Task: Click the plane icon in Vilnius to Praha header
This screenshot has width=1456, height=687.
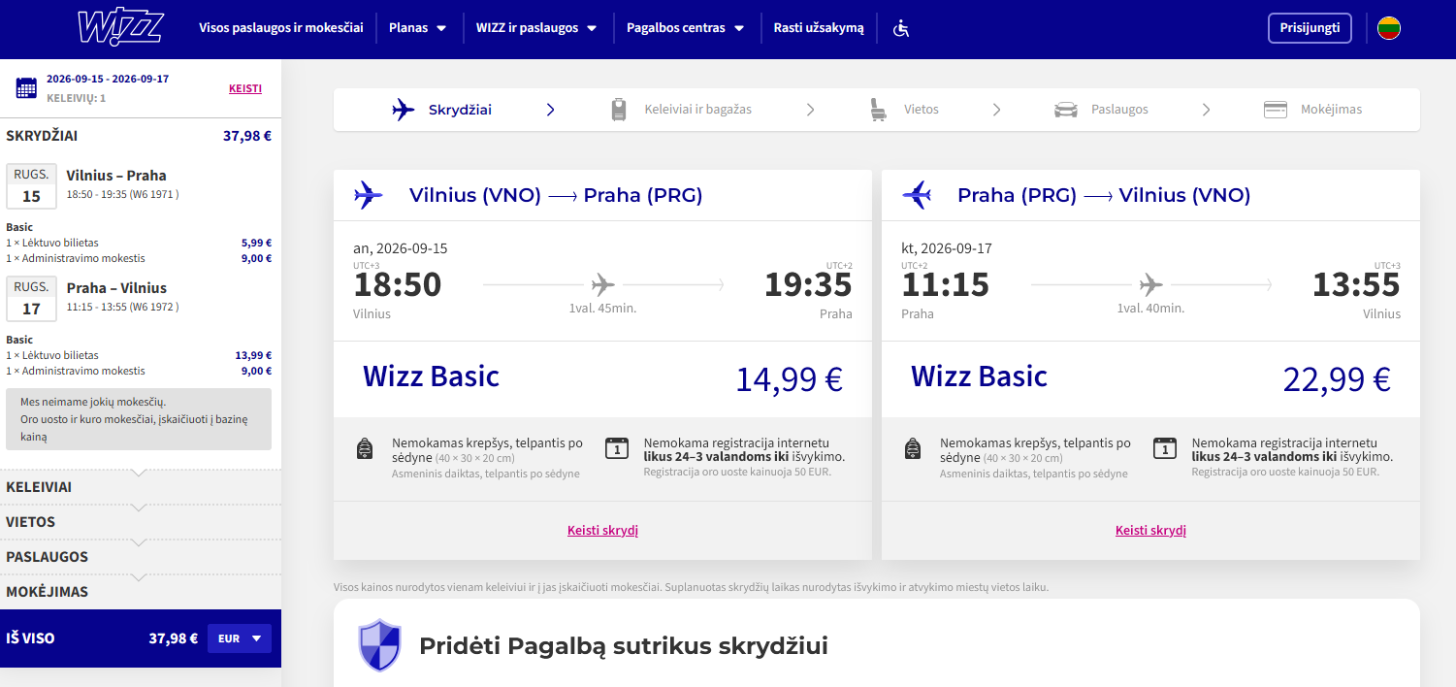Action: point(369,195)
